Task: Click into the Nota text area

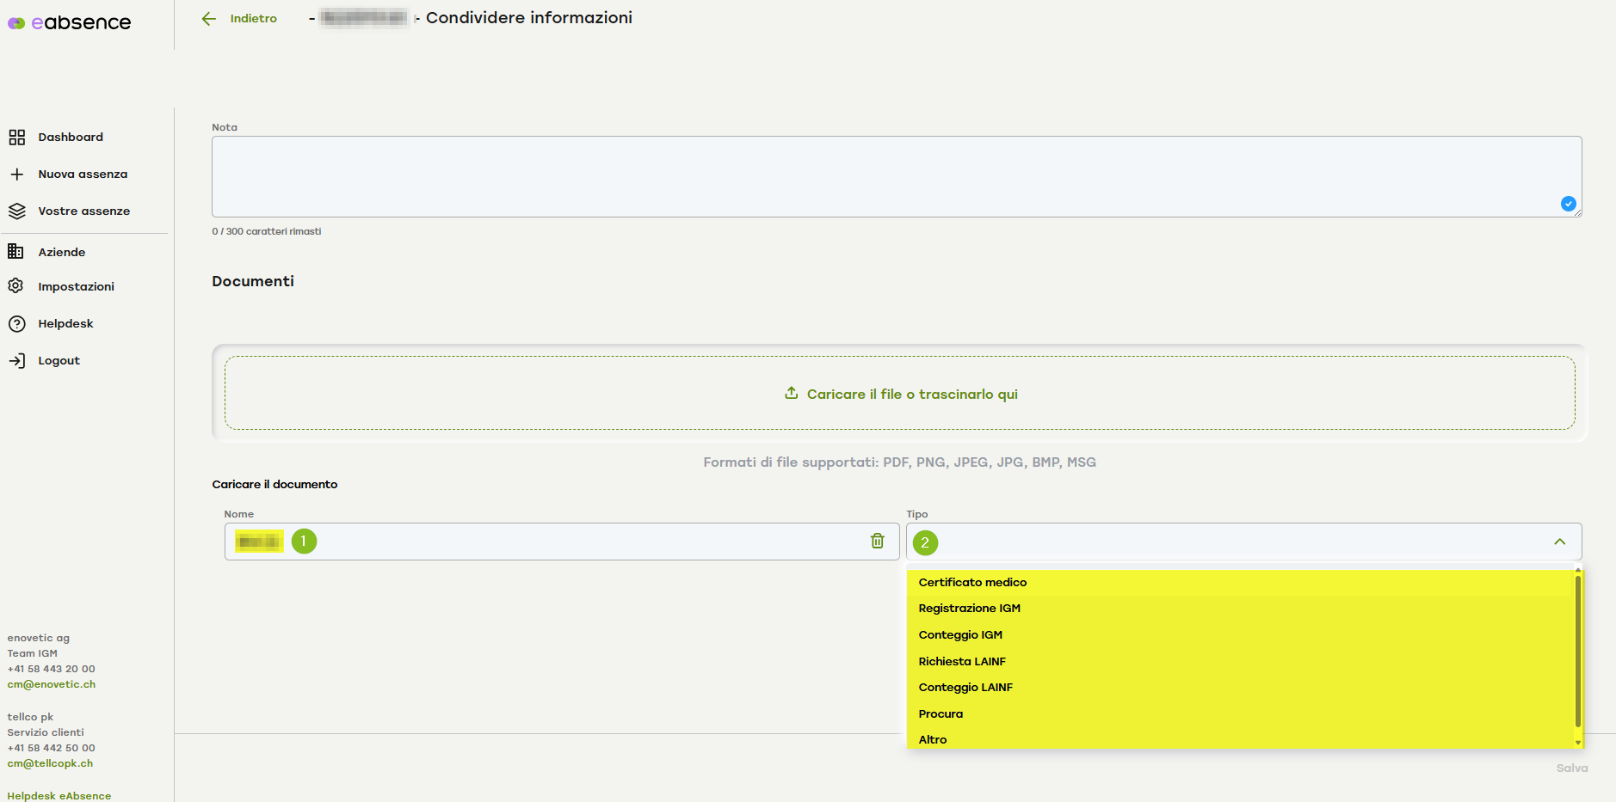Action: point(895,176)
